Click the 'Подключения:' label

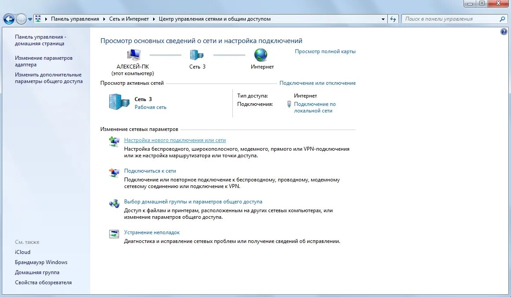point(255,104)
